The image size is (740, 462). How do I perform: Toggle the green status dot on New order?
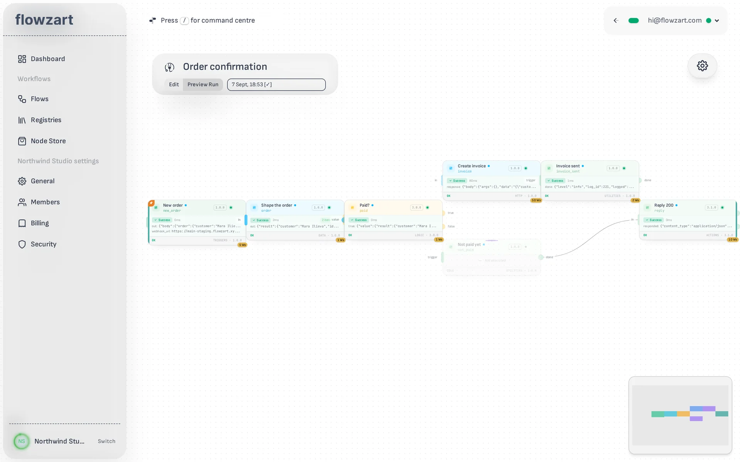(x=231, y=208)
